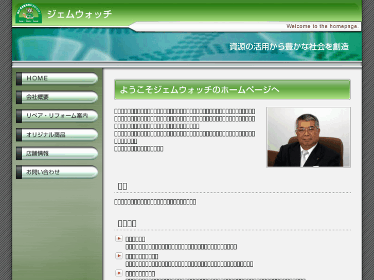Click the second news item title text
The height and width of the screenshot is (280, 374).
pos(141,256)
